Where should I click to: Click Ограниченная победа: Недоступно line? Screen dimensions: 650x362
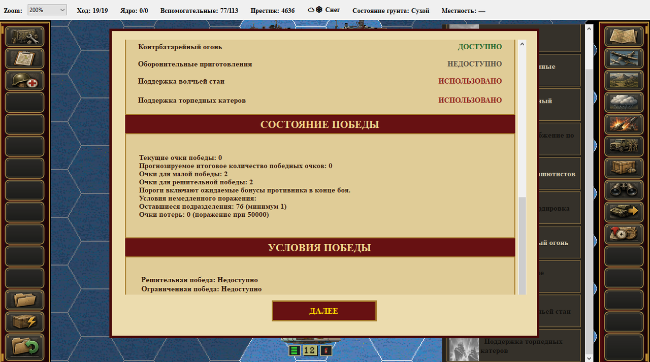pos(202,289)
